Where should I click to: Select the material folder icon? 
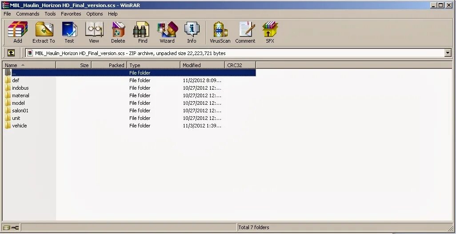pyautogui.click(x=8, y=95)
